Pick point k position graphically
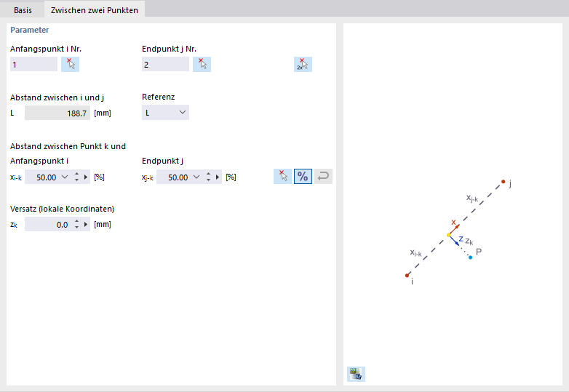 tap(283, 177)
